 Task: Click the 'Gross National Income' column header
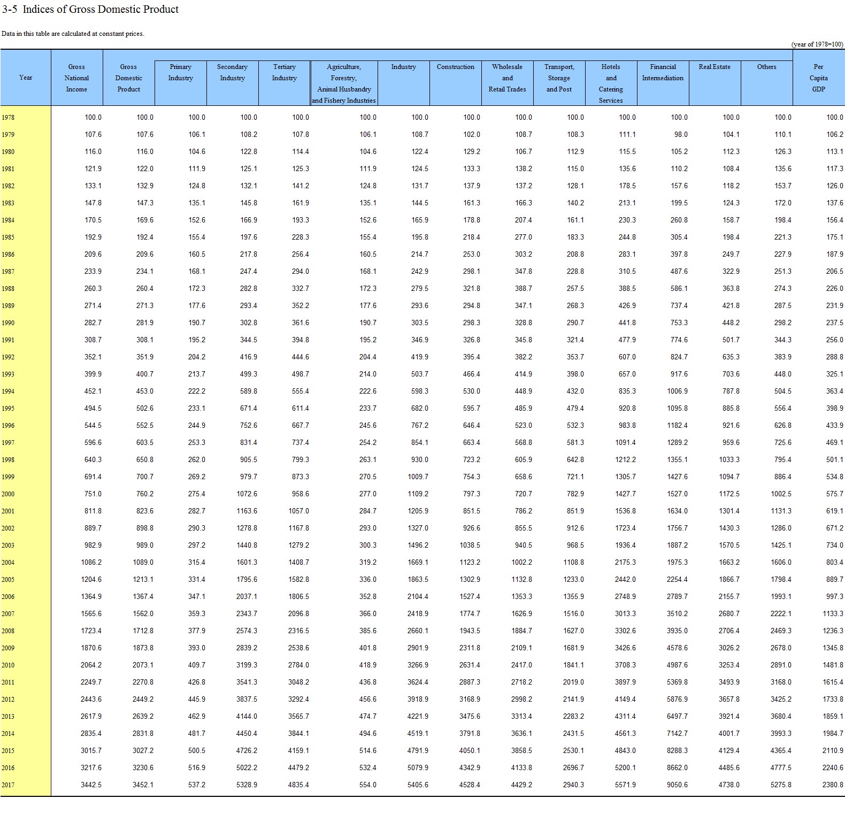pyautogui.click(x=76, y=78)
